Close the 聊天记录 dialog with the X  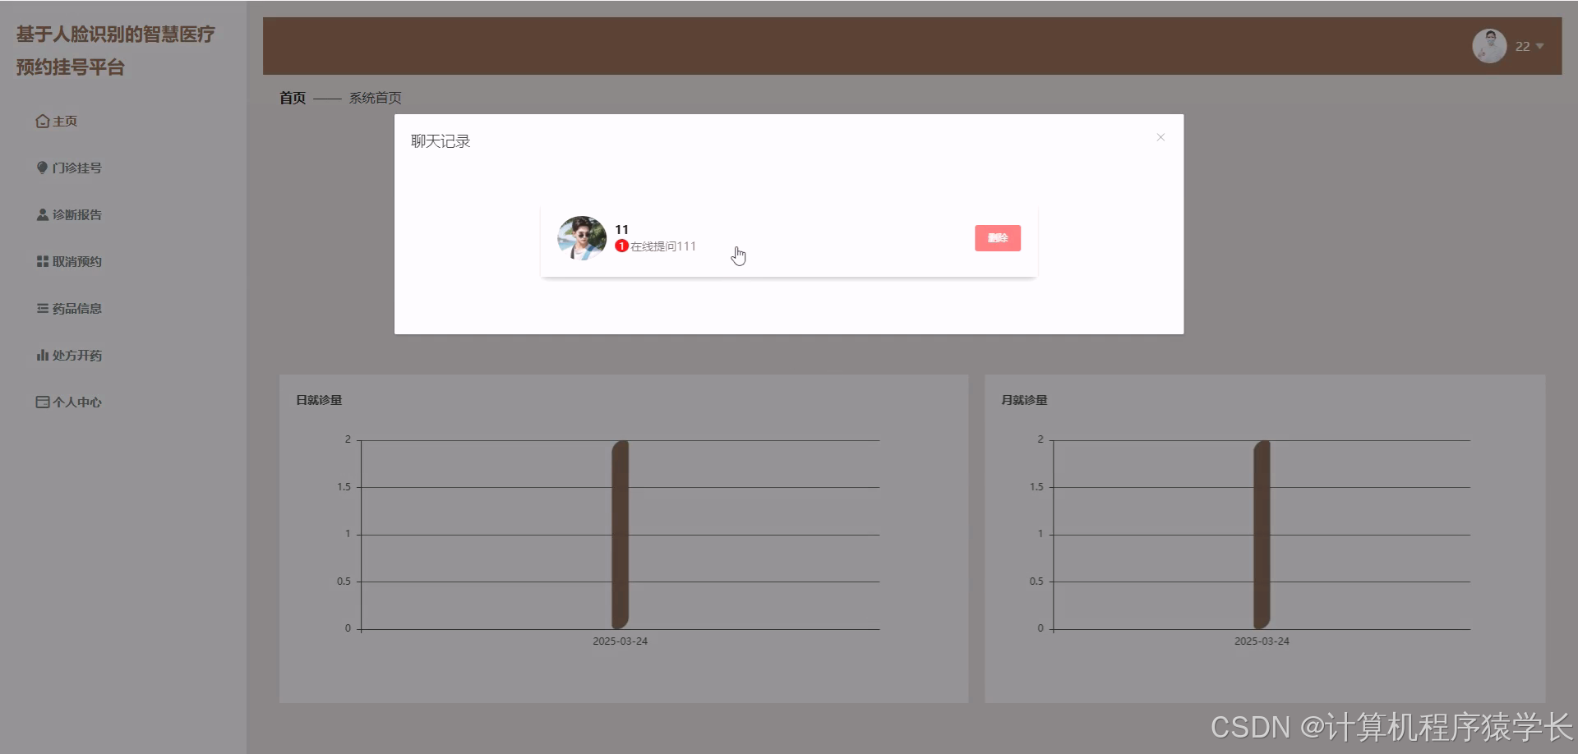1160,137
